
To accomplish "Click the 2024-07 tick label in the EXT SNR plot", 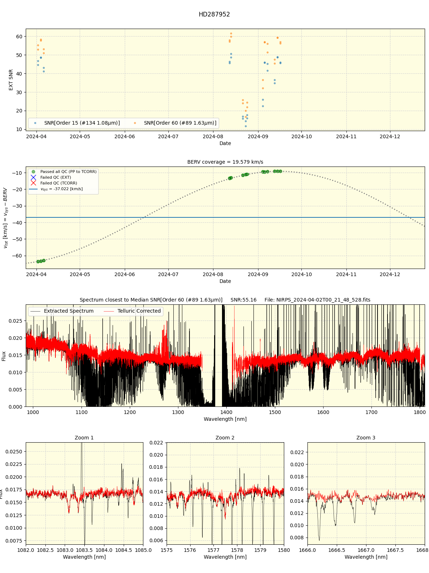I will click(x=168, y=136).
